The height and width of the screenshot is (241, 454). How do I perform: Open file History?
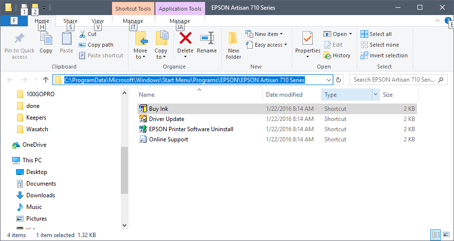click(337, 55)
